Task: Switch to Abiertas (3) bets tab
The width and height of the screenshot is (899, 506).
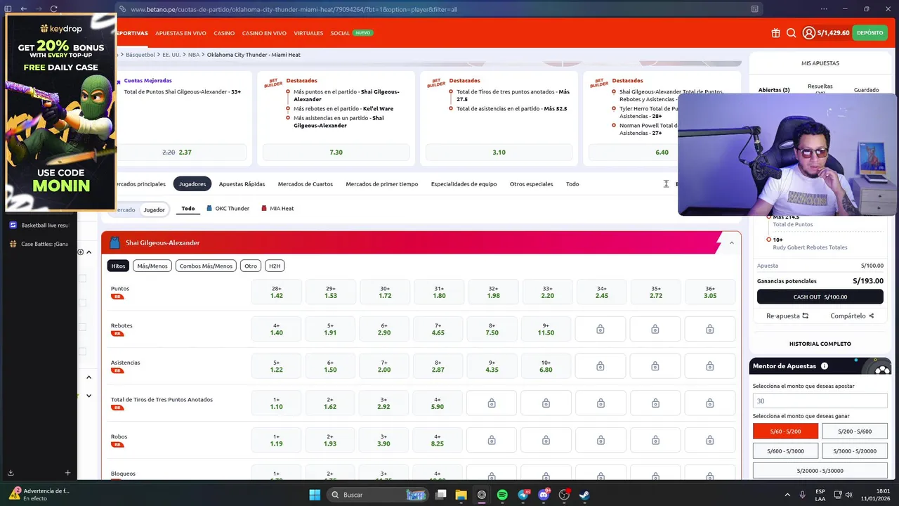Action: [774, 90]
